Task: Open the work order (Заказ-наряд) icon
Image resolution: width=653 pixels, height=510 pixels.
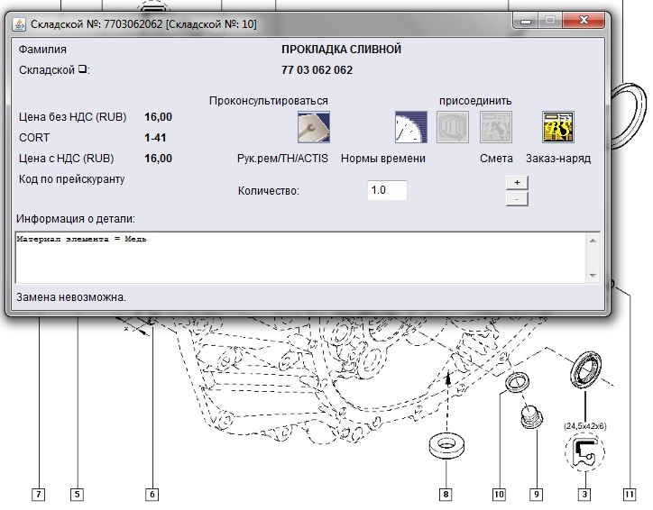Action: [x=557, y=127]
